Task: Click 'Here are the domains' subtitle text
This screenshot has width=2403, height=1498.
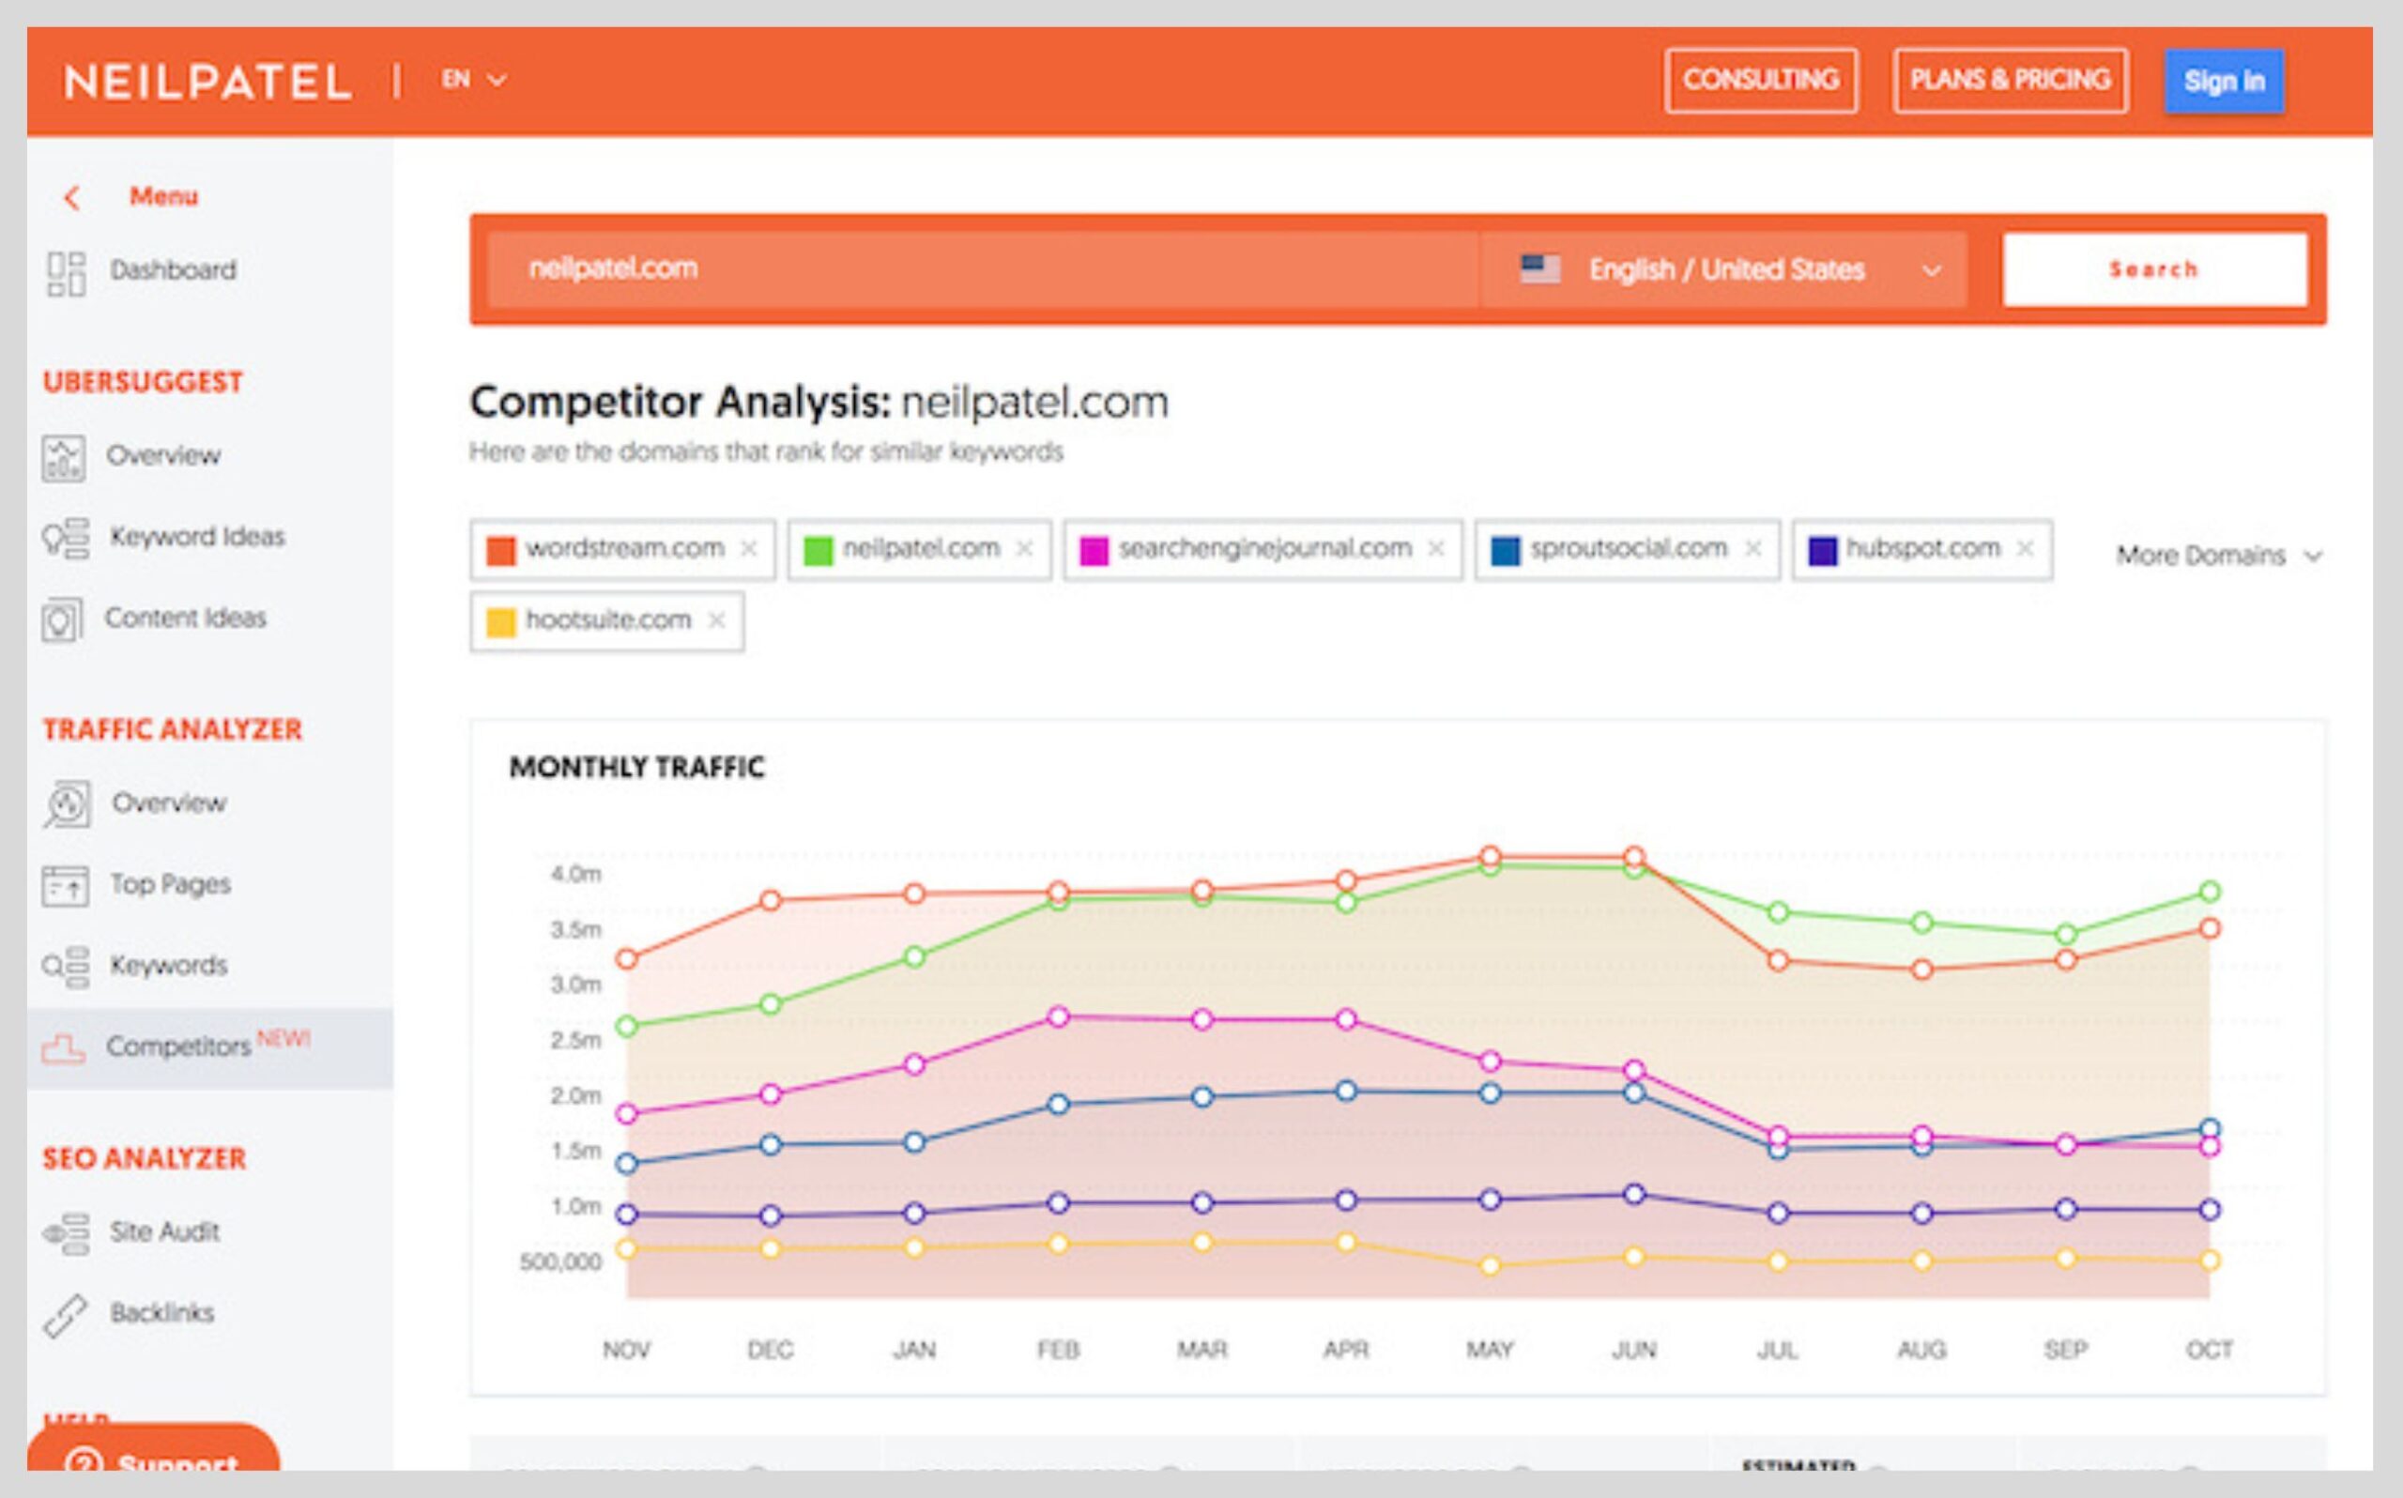Action: (766, 451)
